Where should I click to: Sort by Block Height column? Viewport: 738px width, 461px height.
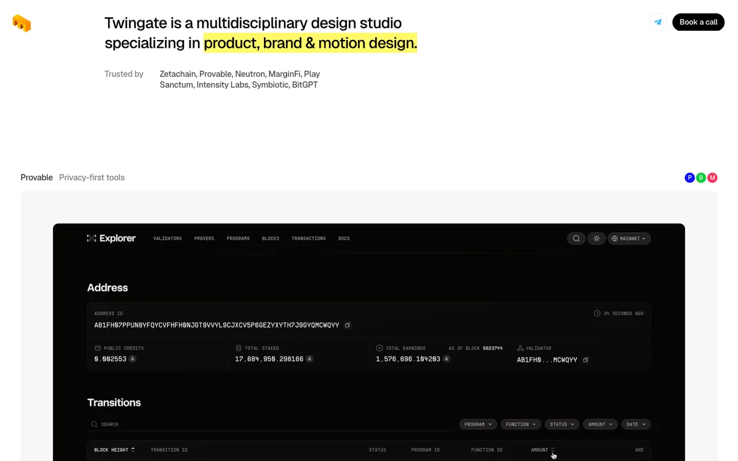(x=114, y=450)
